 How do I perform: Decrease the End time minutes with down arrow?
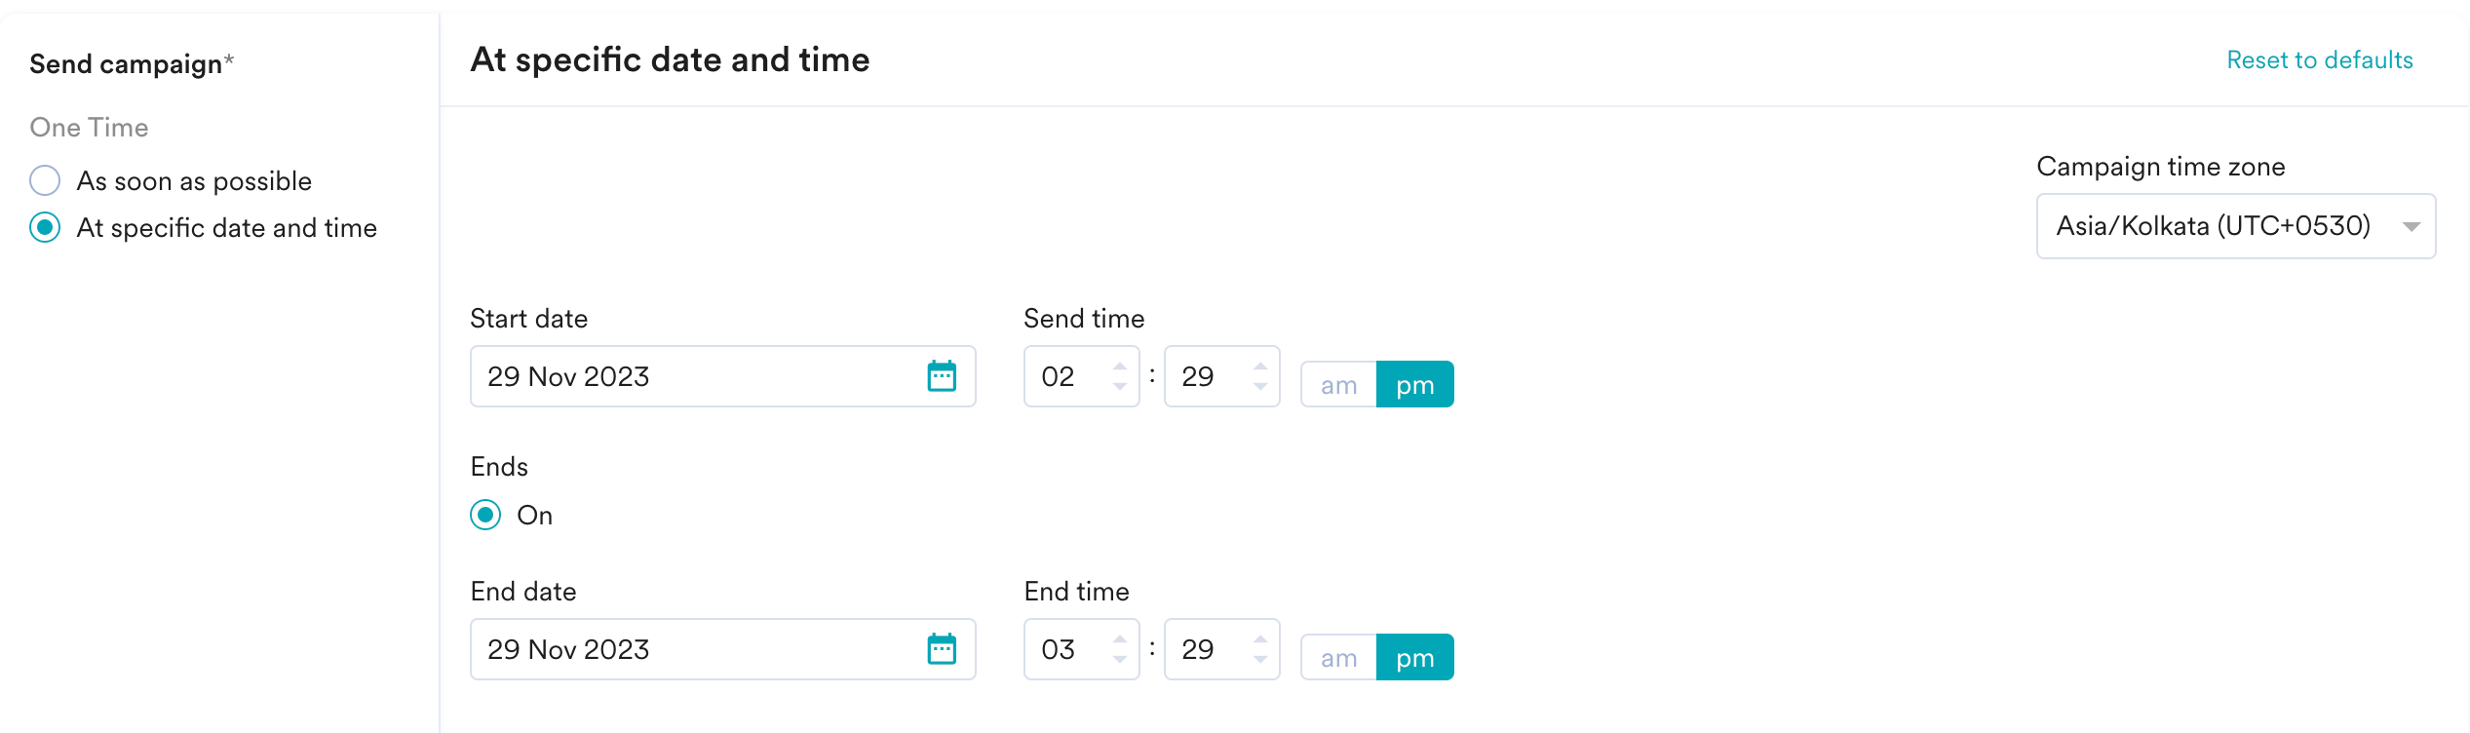(x=1260, y=660)
